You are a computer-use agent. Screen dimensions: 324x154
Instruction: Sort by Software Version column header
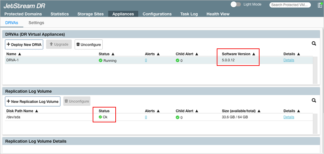coord(238,54)
